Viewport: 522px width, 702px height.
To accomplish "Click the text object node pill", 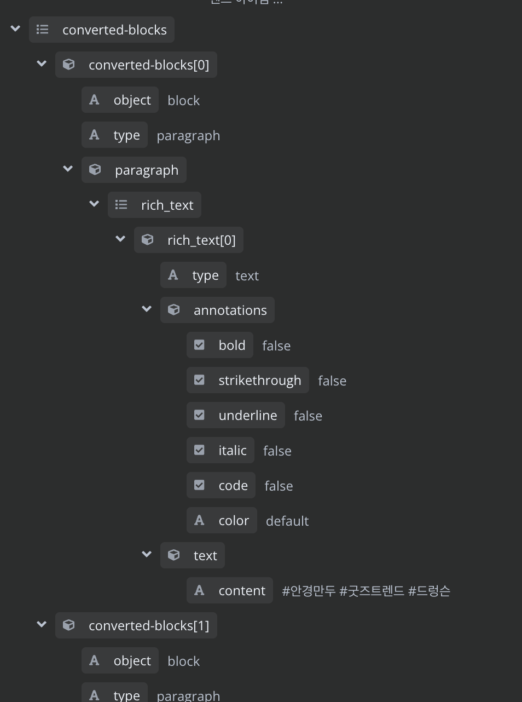I will click(193, 555).
